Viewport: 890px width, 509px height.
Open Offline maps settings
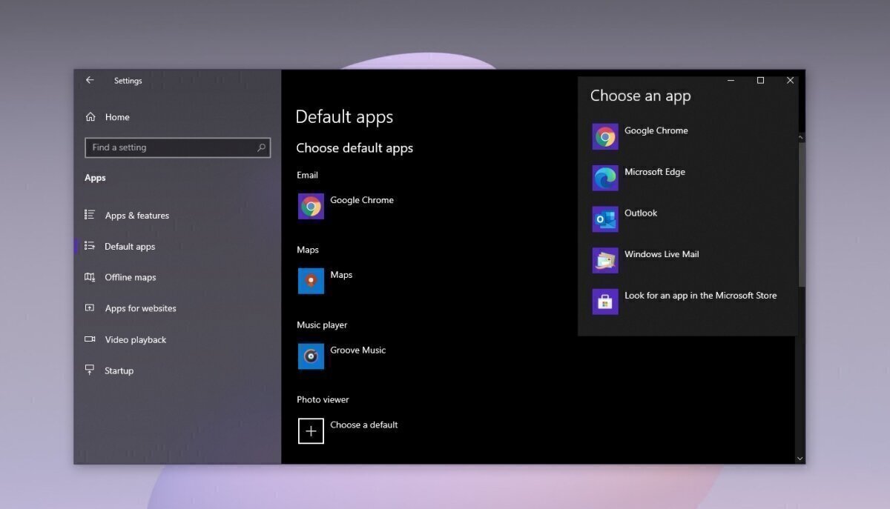coord(131,278)
